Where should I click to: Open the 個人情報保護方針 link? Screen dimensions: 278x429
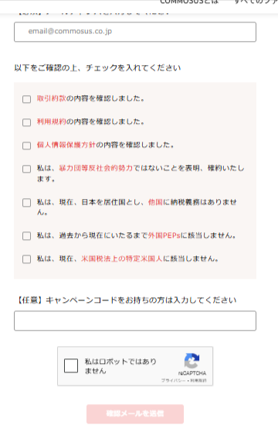tap(66, 145)
